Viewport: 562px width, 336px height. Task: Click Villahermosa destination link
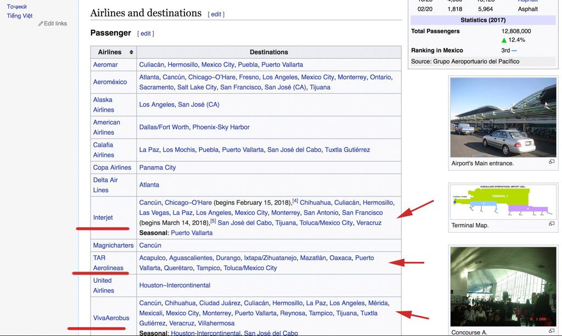pyautogui.click(x=216, y=323)
